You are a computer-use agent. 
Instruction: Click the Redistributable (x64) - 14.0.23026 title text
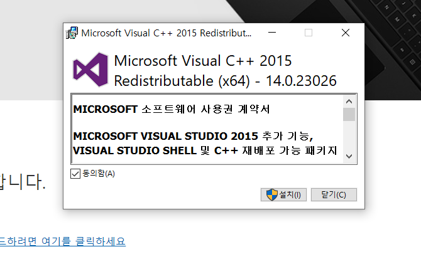point(225,81)
